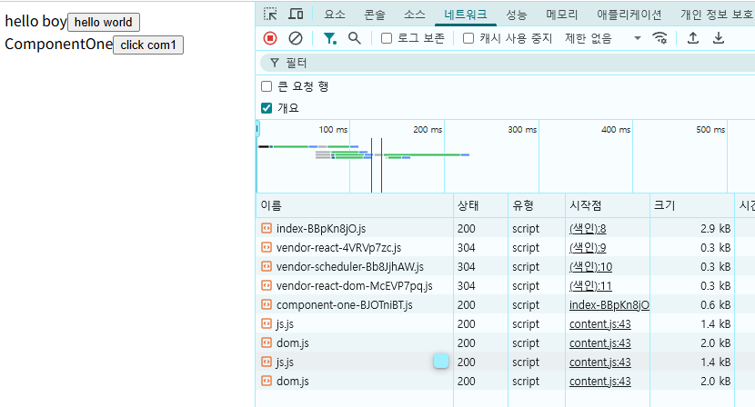Enable the 캐시 사용 중지 checkbox
The width and height of the screenshot is (755, 407).
468,38
